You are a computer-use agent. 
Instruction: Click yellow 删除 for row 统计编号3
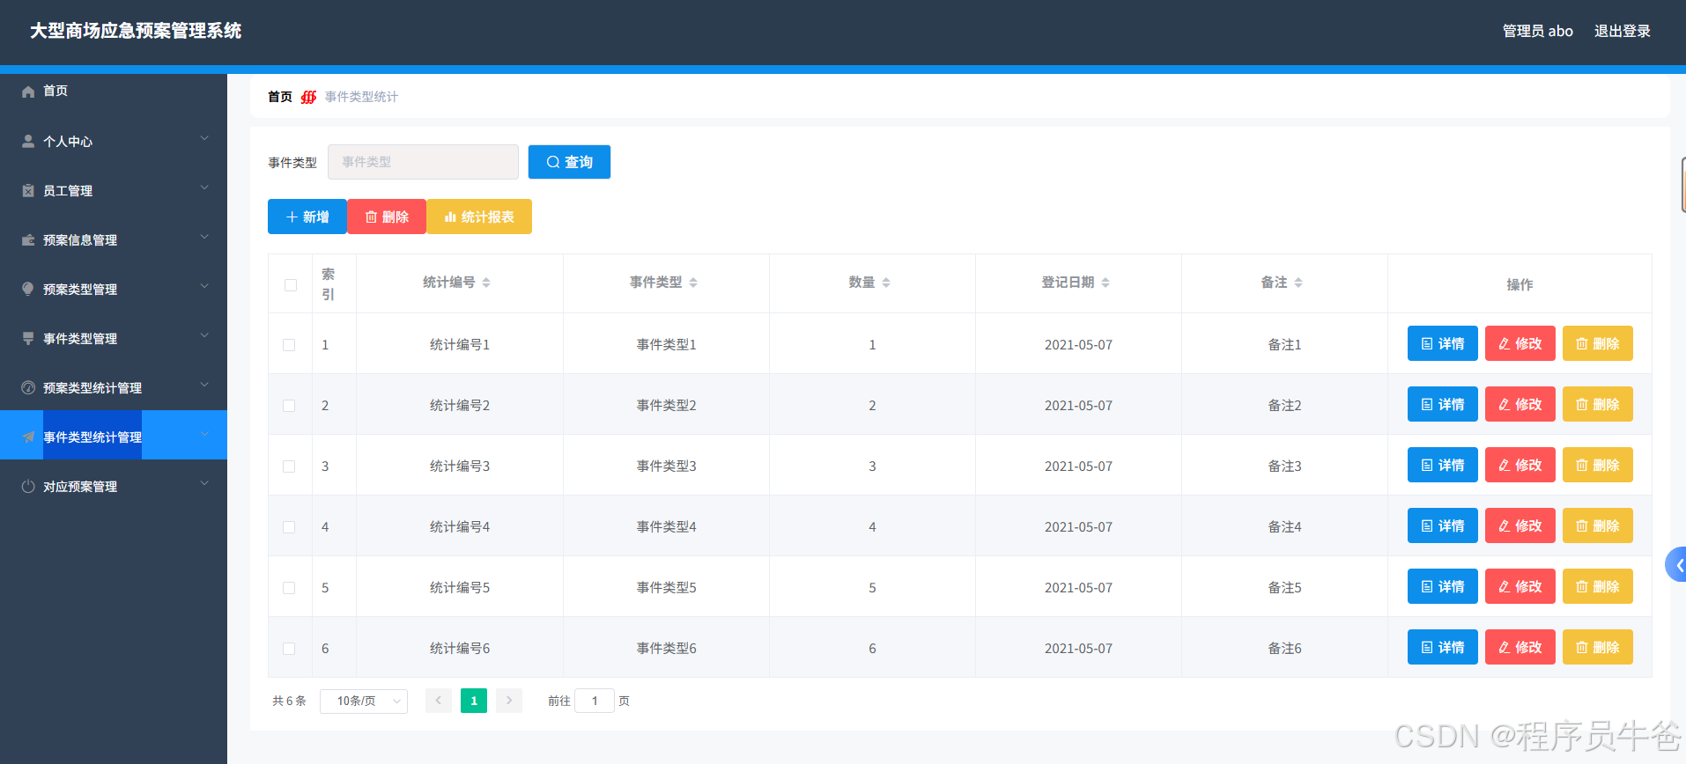pos(1598,465)
